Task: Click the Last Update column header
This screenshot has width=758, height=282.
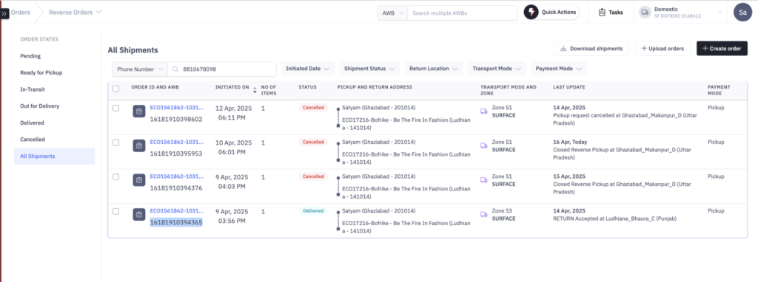Action: [x=569, y=87]
